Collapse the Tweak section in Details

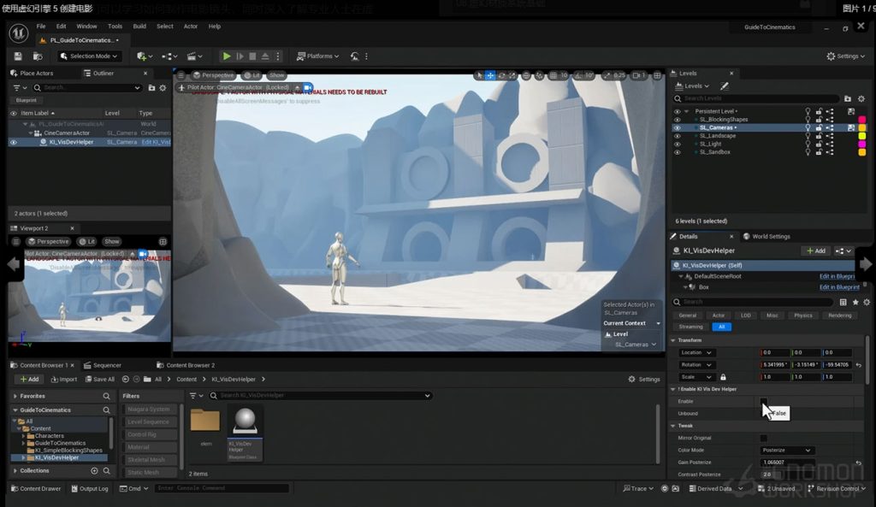pos(673,426)
